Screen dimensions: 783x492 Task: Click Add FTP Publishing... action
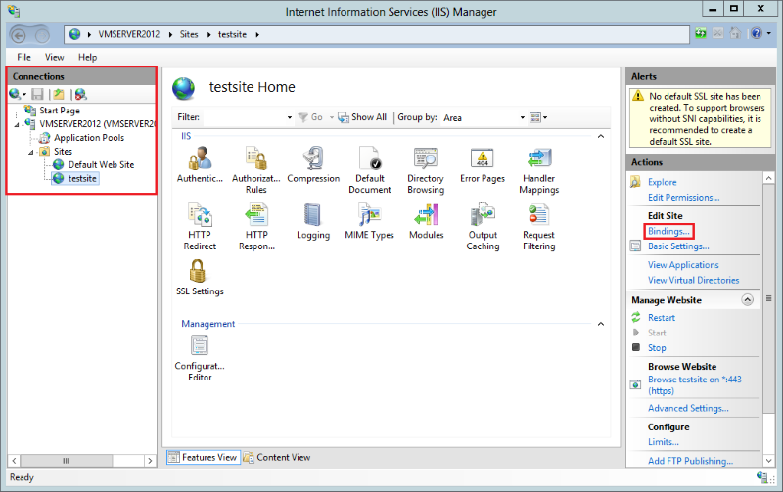pos(690,461)
